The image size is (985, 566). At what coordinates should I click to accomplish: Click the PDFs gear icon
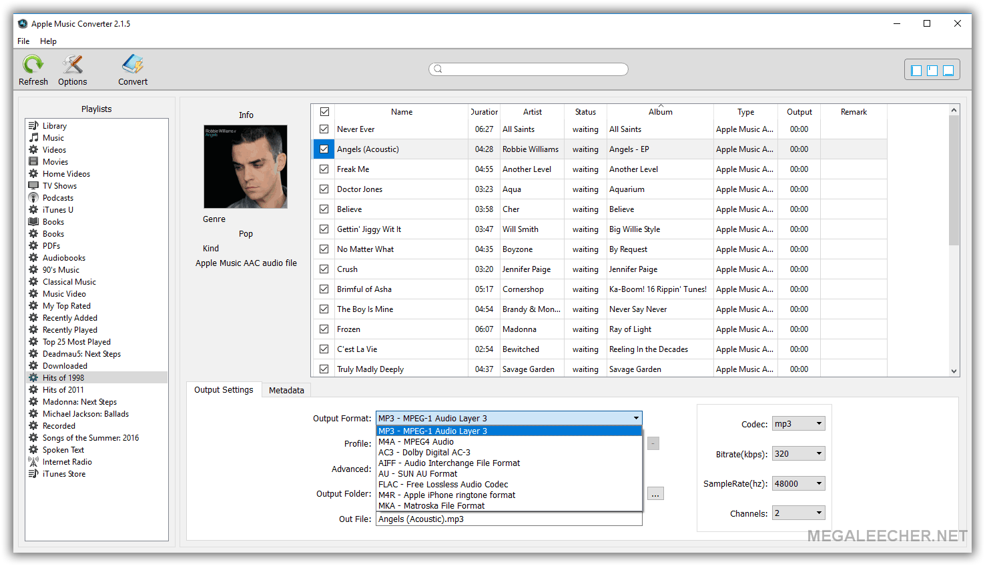click(33, 245)
